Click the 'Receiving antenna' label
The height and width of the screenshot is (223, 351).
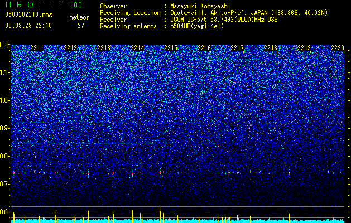128,26
